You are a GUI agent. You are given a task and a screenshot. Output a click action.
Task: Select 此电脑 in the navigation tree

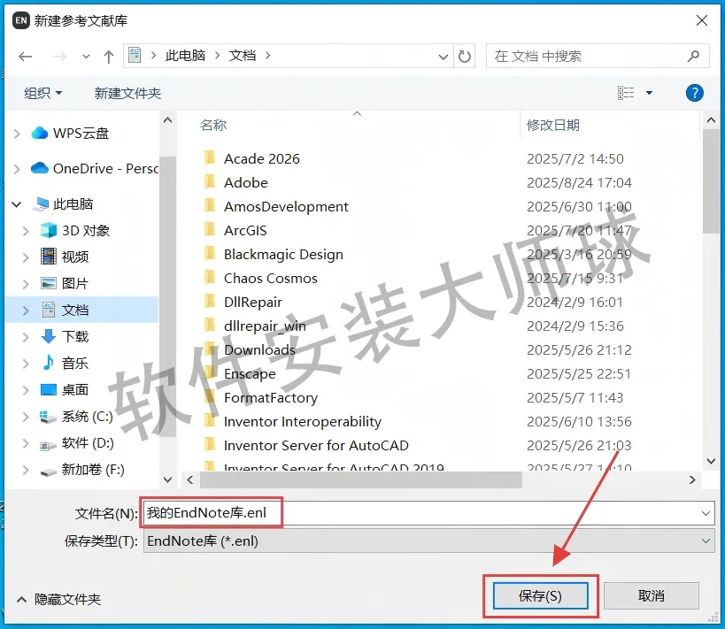(64, 203)
